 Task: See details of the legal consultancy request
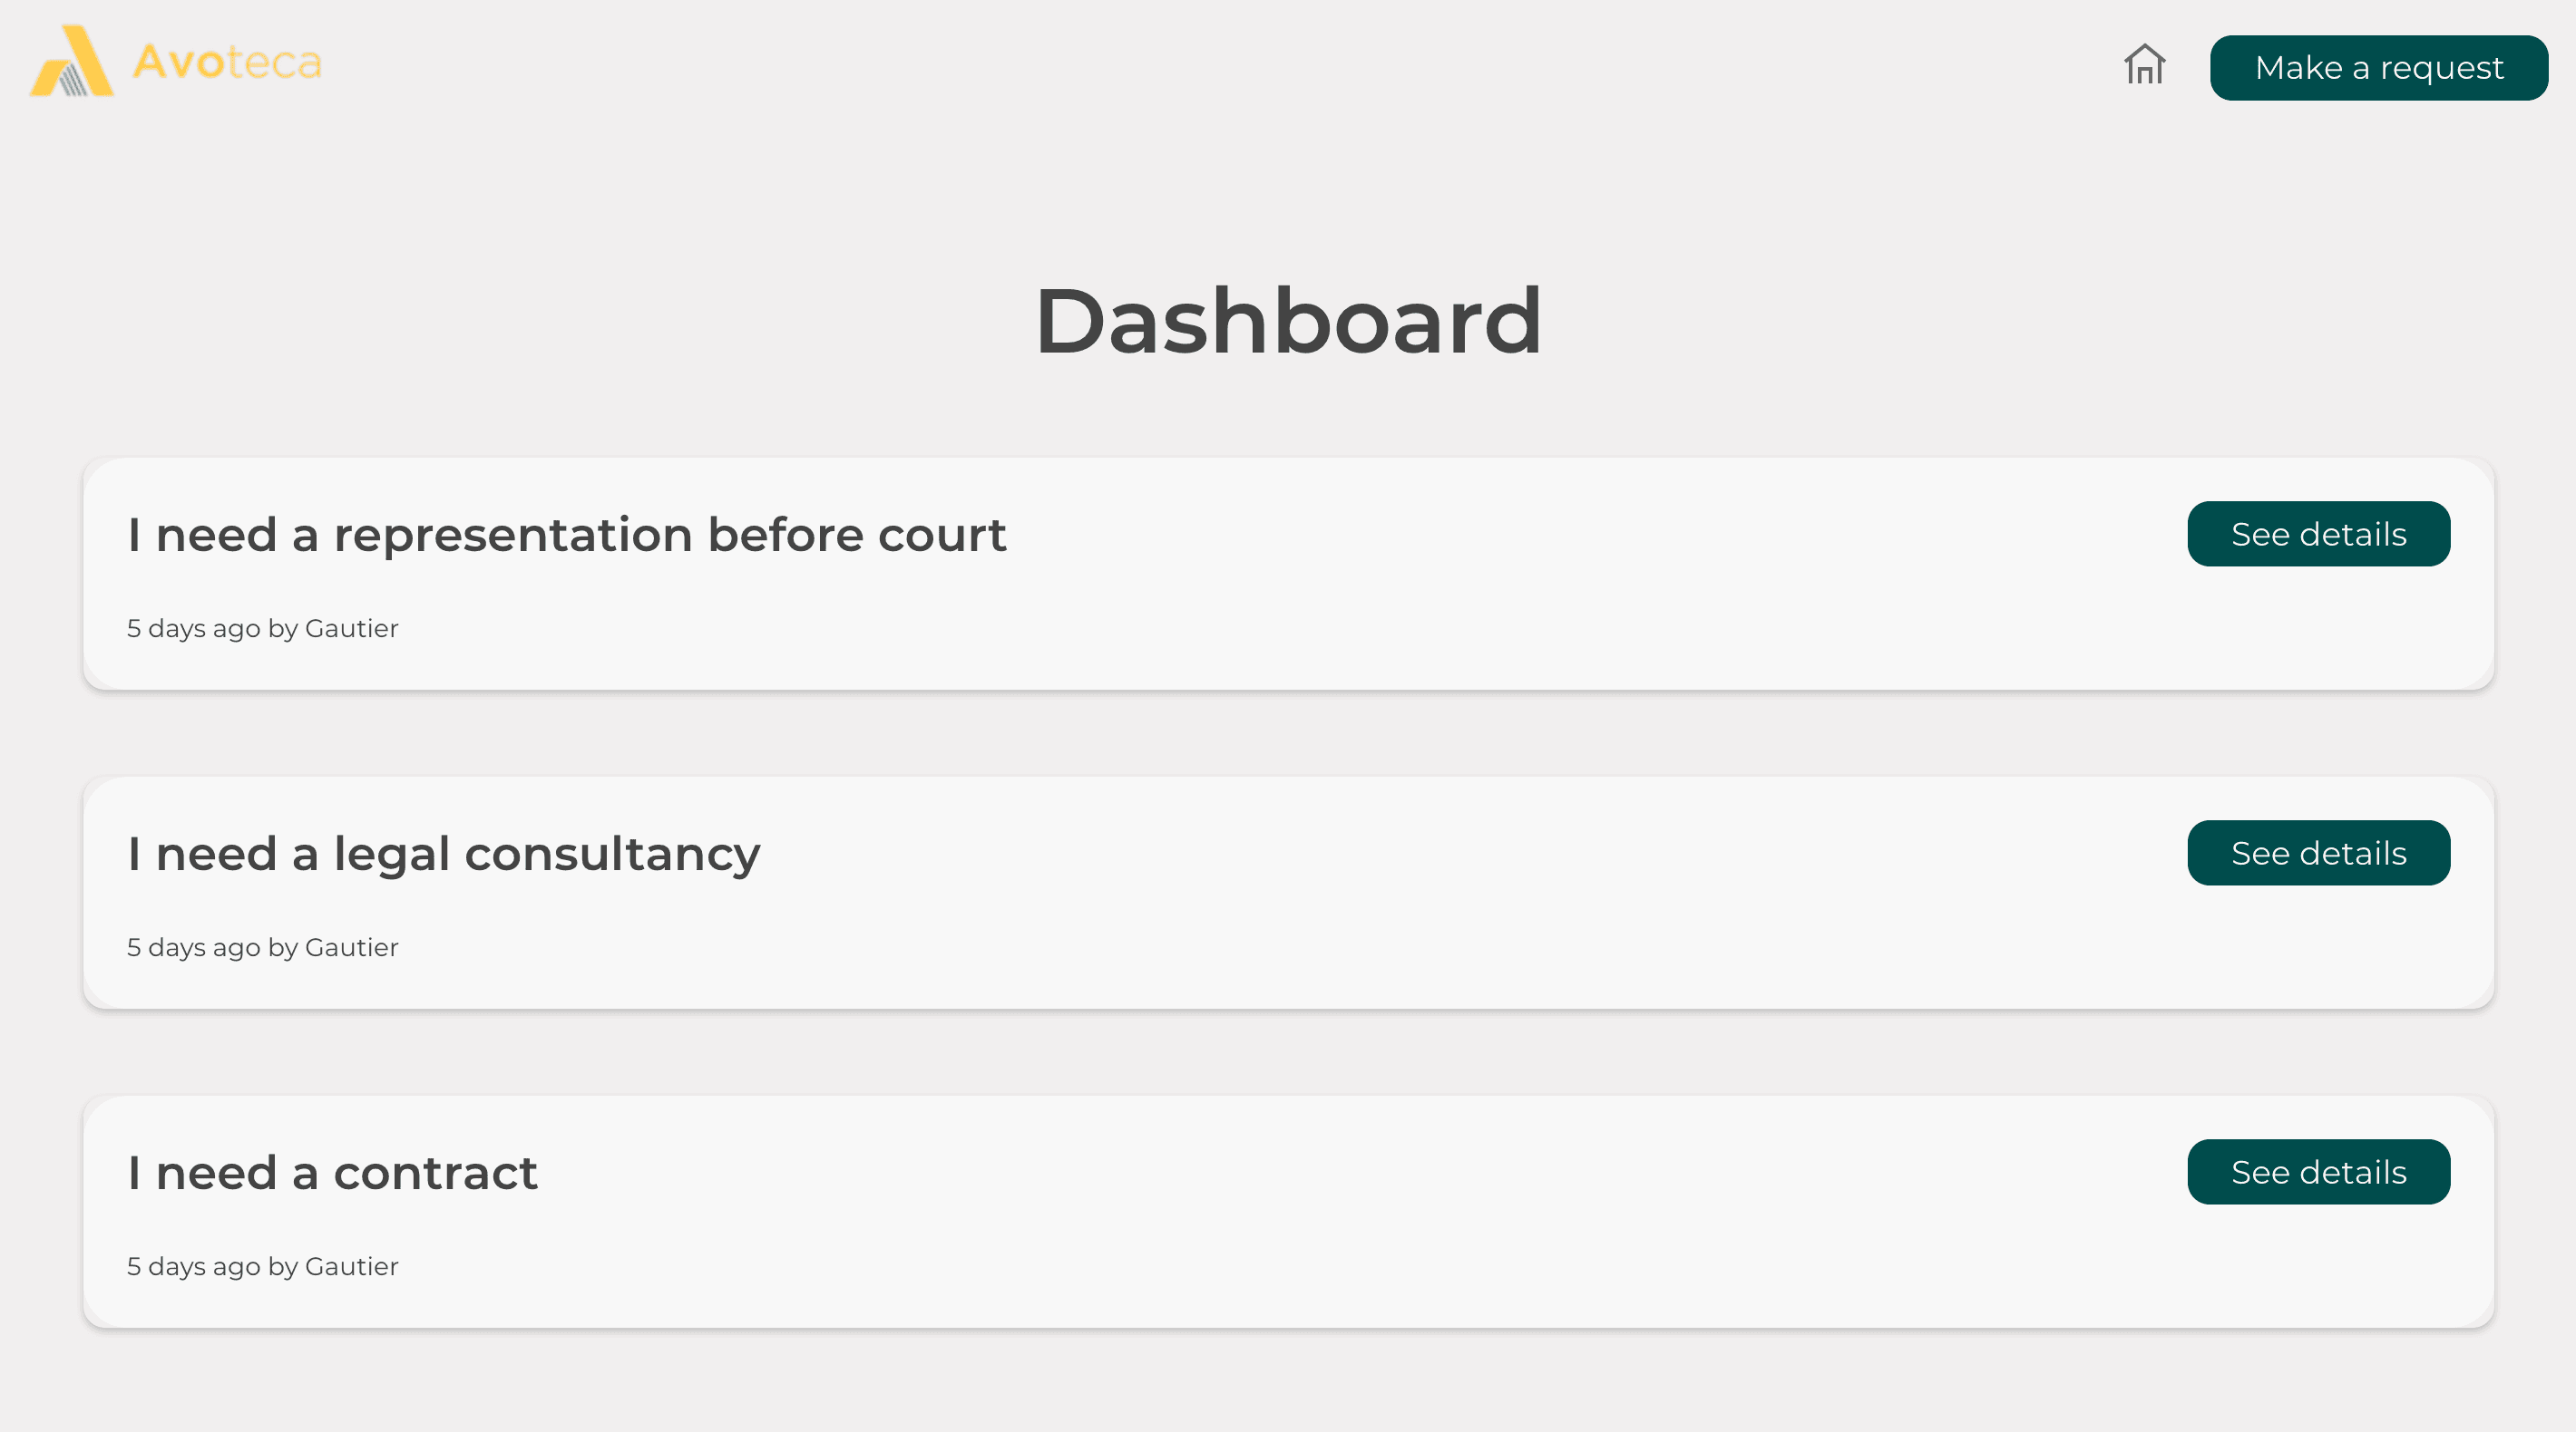[x=2318, y=853]
